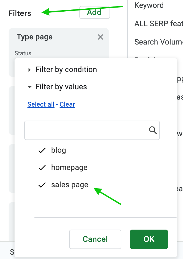Click the search magnifier icon

[153, 130]
